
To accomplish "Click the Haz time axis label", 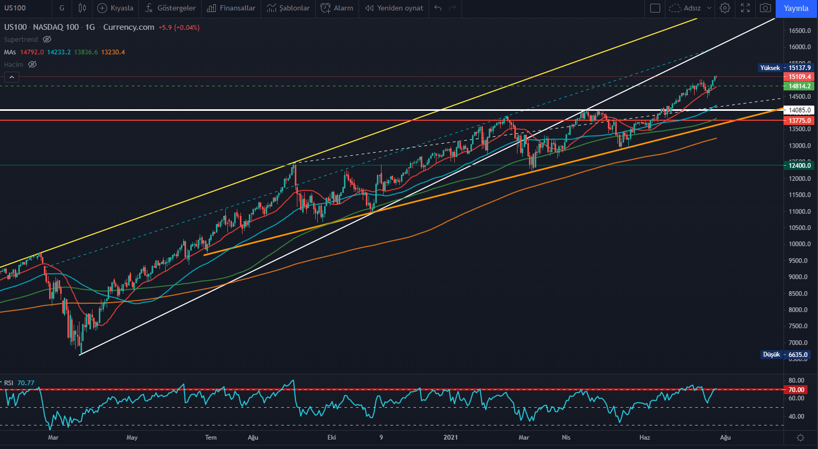I will coord(644,438).
